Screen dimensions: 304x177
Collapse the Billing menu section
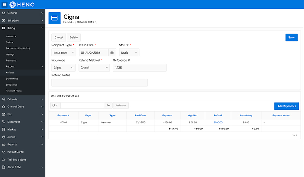(42, 28)
